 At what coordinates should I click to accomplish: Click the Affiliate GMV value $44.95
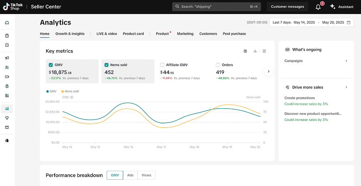(167, 72)
